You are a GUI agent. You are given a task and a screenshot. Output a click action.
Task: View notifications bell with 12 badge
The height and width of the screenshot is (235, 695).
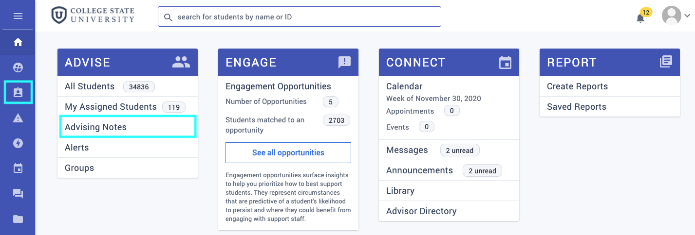pyautogui.click(x=641, y=17)
